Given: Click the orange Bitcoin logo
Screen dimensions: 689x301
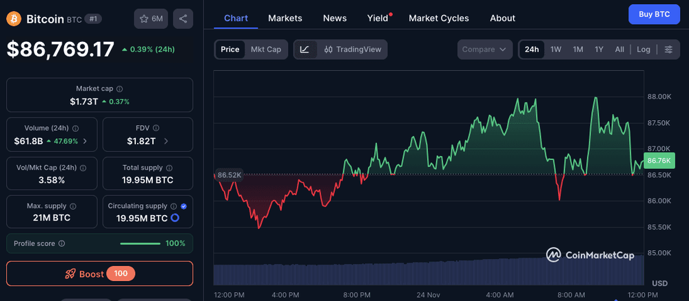Looking at the screenshot, I should point(14,19).
